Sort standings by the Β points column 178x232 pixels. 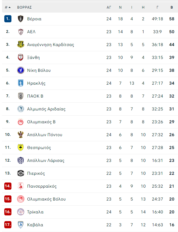coord(172,7)
